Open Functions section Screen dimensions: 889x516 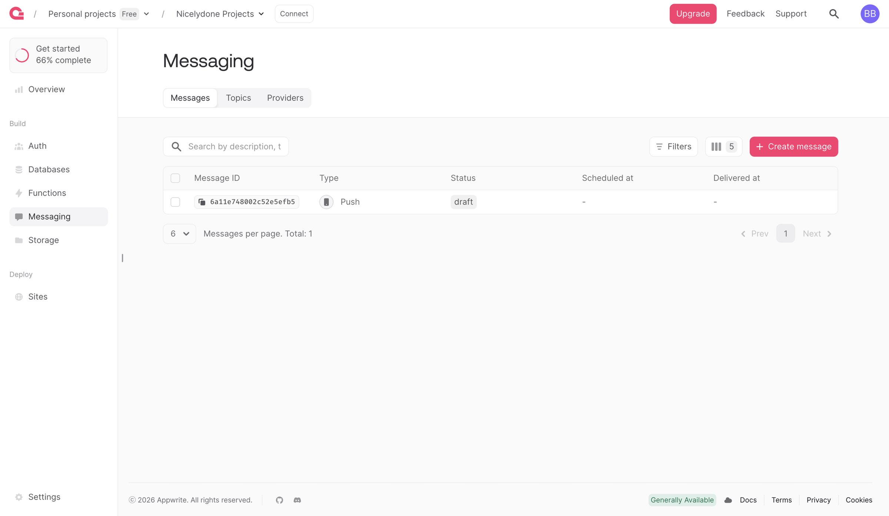click(59, 193)
